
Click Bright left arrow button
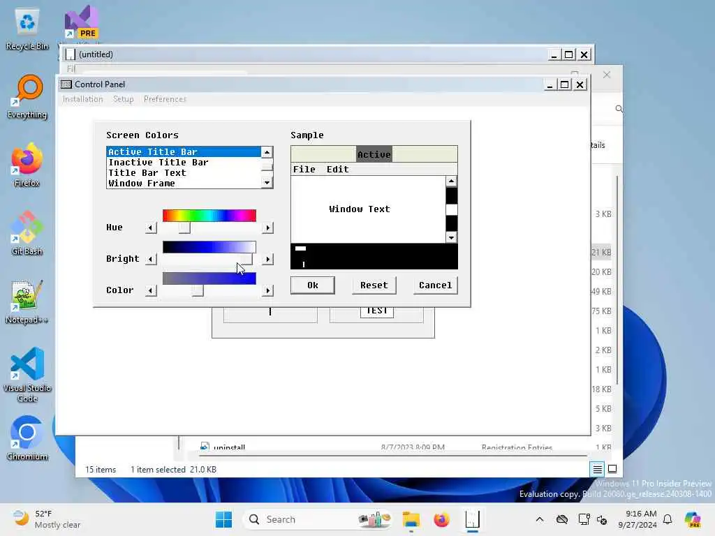click(x=151, y=259)
